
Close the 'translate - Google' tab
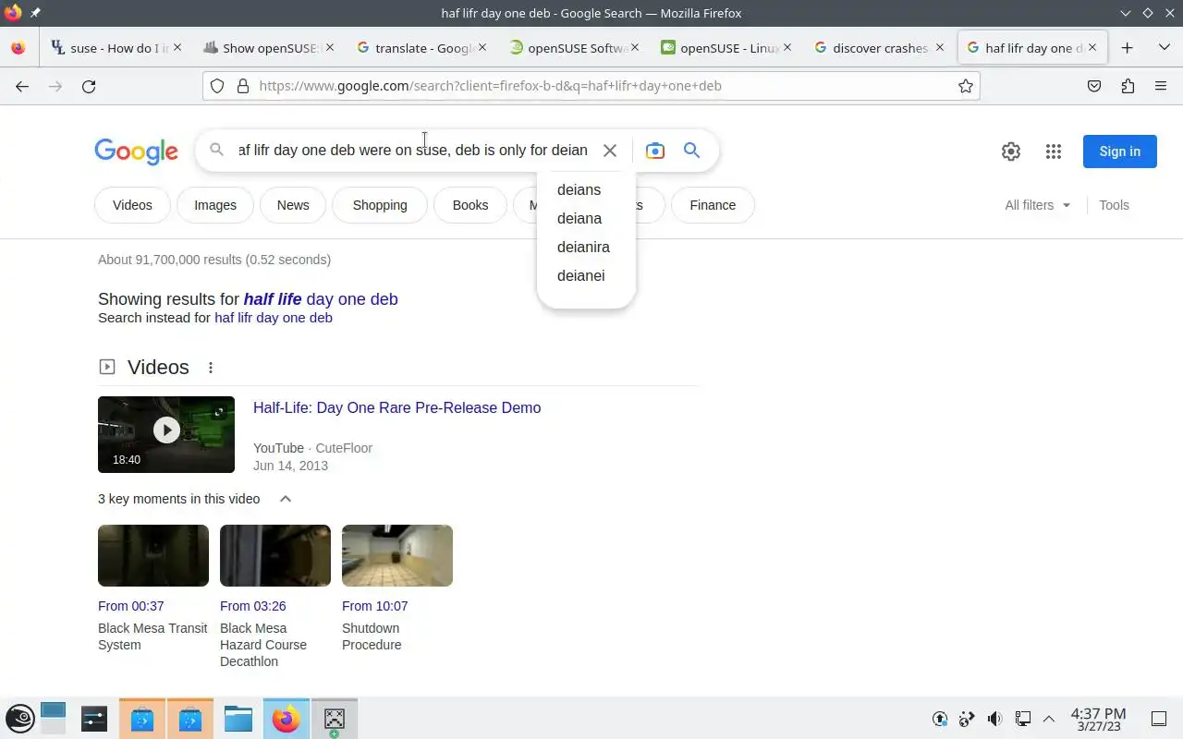pos(482,47)
